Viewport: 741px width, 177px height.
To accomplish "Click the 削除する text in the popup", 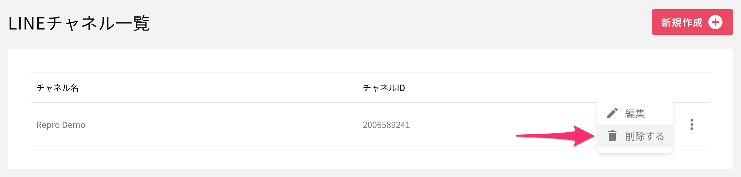I will [645, 136].
